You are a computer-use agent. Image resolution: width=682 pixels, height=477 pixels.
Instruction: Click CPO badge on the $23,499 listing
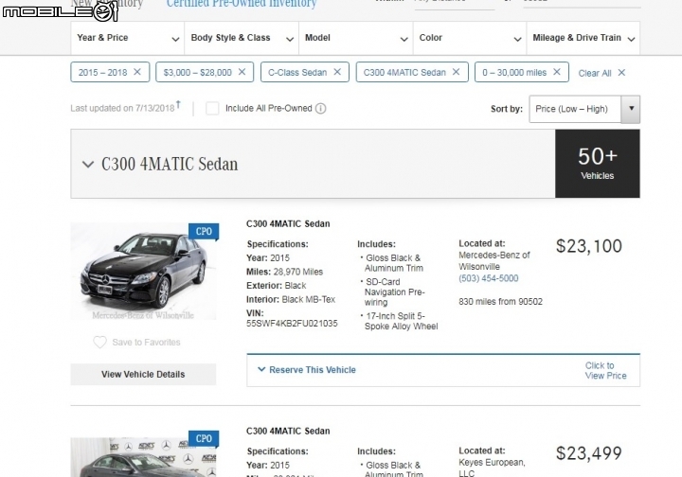click(x=204, y=439)
